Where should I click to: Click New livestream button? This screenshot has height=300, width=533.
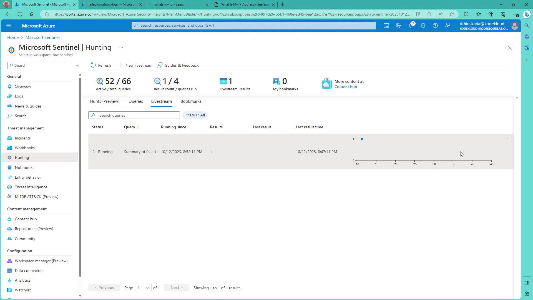[x=135, y=65]
